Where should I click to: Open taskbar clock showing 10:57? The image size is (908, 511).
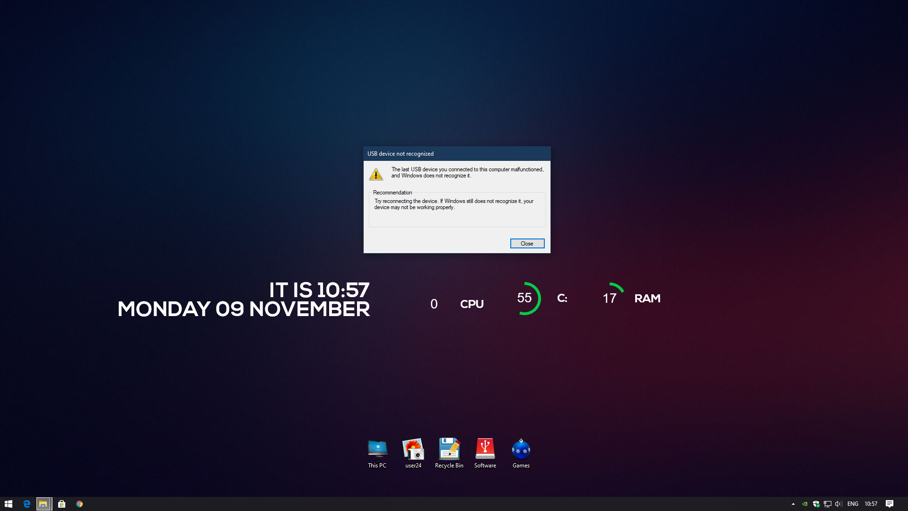coord(871,504)
